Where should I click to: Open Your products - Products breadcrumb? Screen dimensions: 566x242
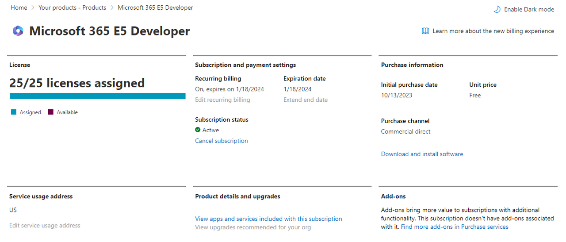tap(73, 8)
